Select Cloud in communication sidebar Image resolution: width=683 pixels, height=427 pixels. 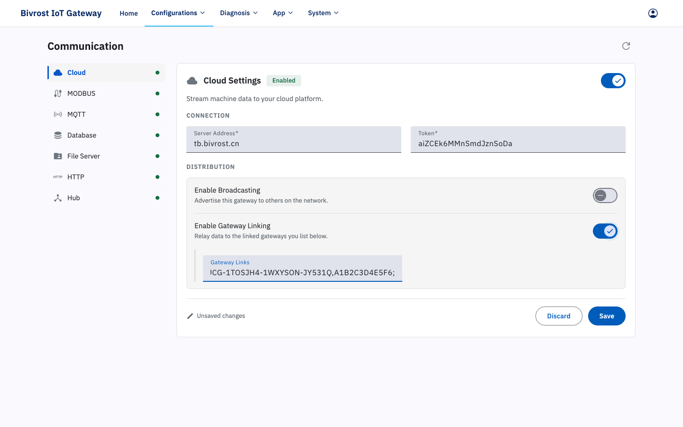[x=106, y=73]
